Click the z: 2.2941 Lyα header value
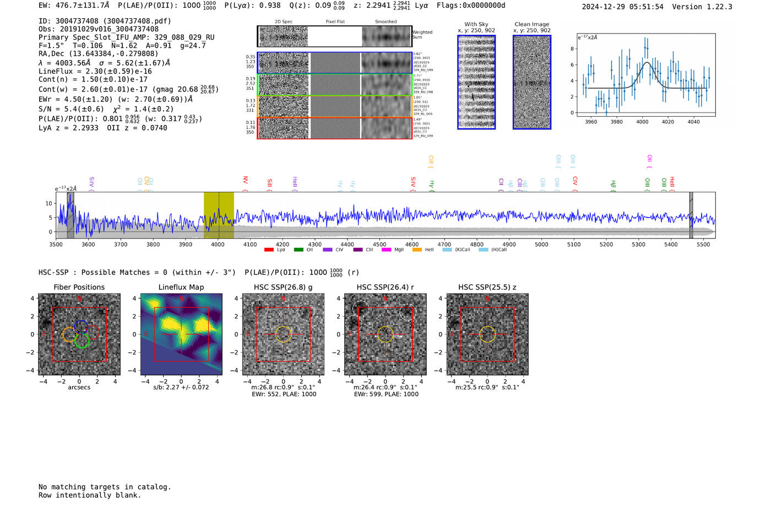The image size is (771, 525). 391,6
